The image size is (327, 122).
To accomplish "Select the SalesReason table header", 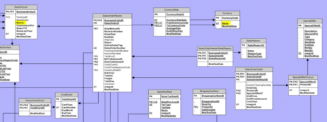I will (x=253, y=41).
